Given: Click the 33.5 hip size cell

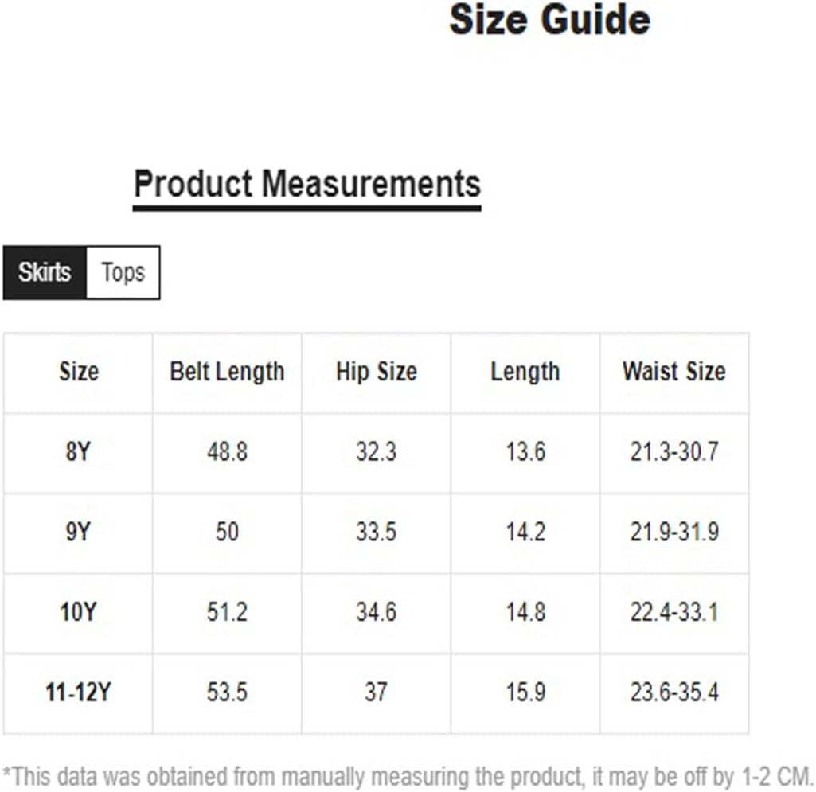Looking at the screenshot, I should click(377, 532).
